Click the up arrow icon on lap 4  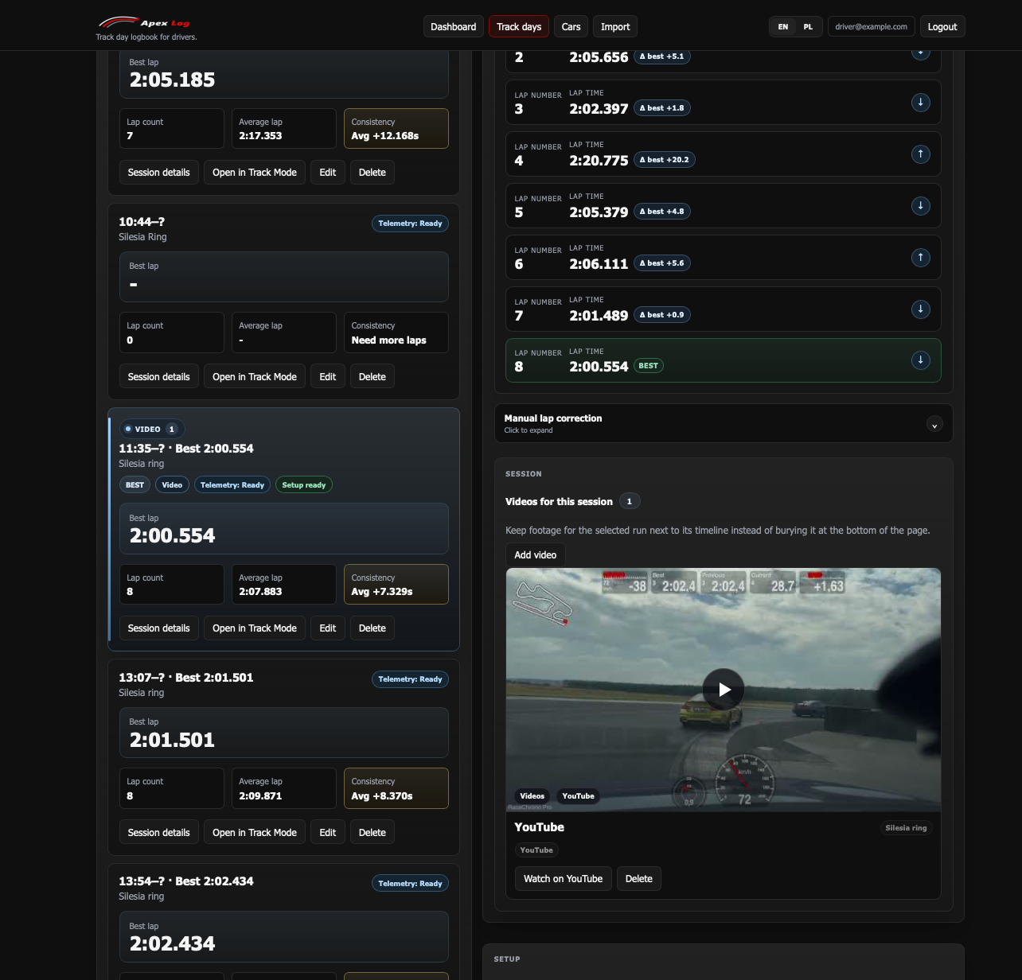(920, 154)
